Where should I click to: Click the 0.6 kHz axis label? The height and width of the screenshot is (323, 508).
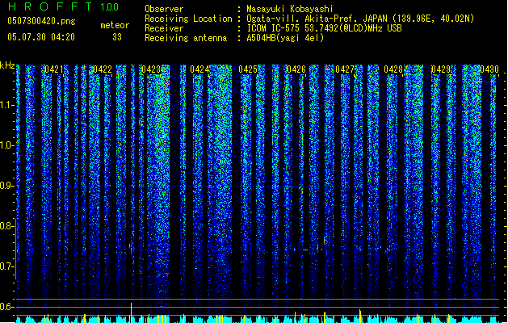pos(6,307)
